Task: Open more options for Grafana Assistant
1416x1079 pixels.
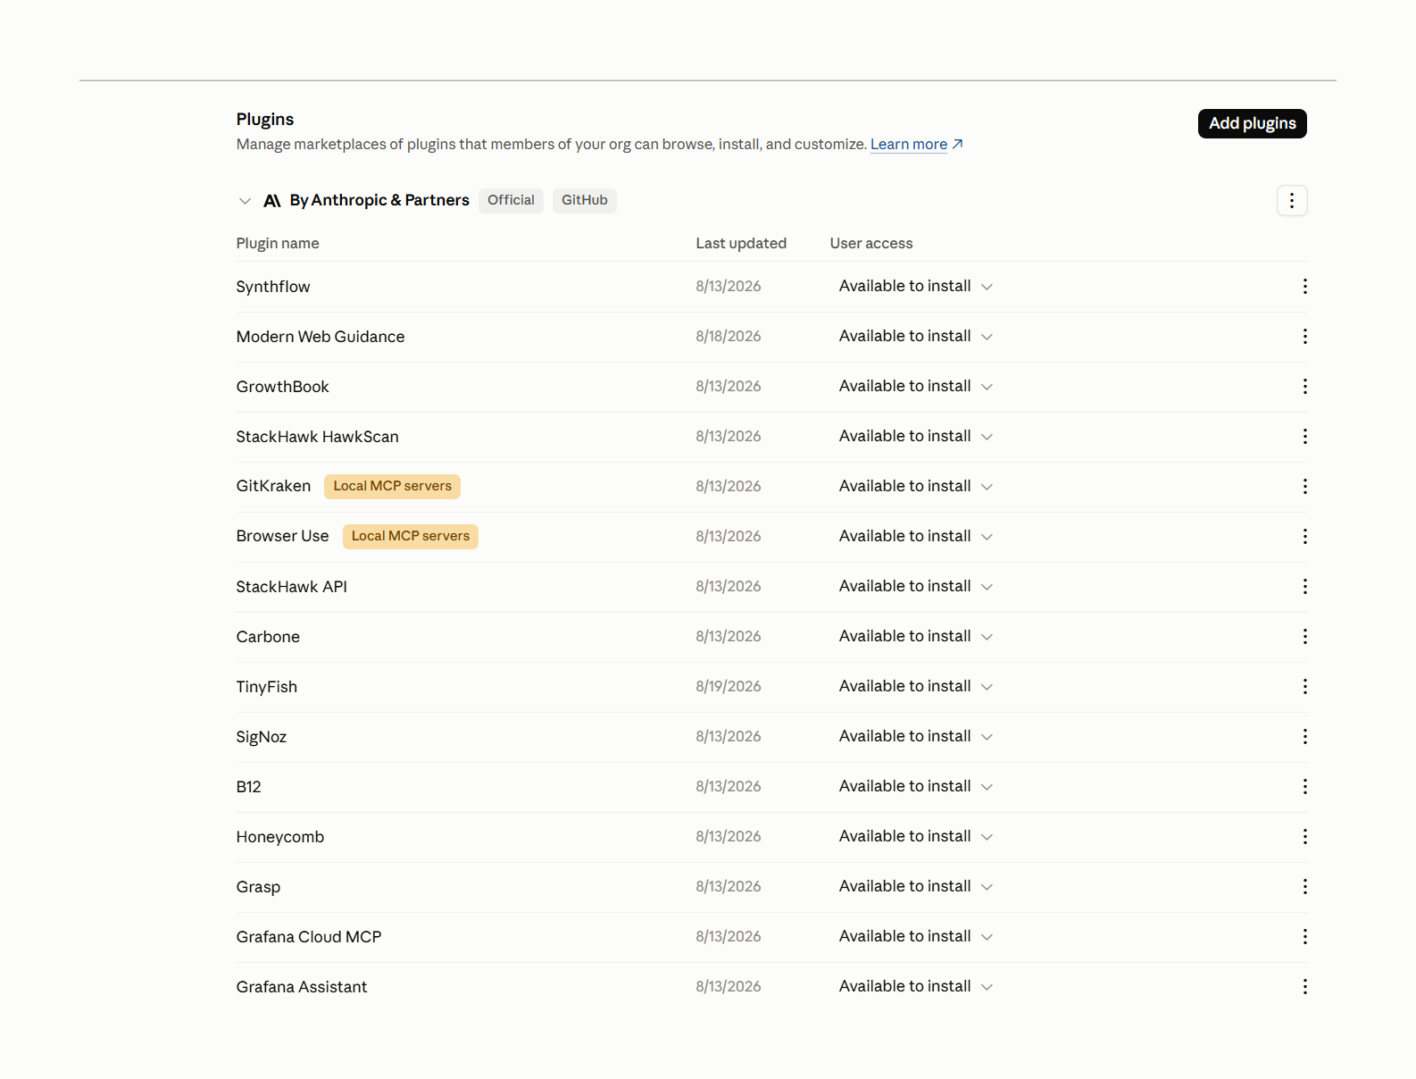Action: (x=1304, y=987)
